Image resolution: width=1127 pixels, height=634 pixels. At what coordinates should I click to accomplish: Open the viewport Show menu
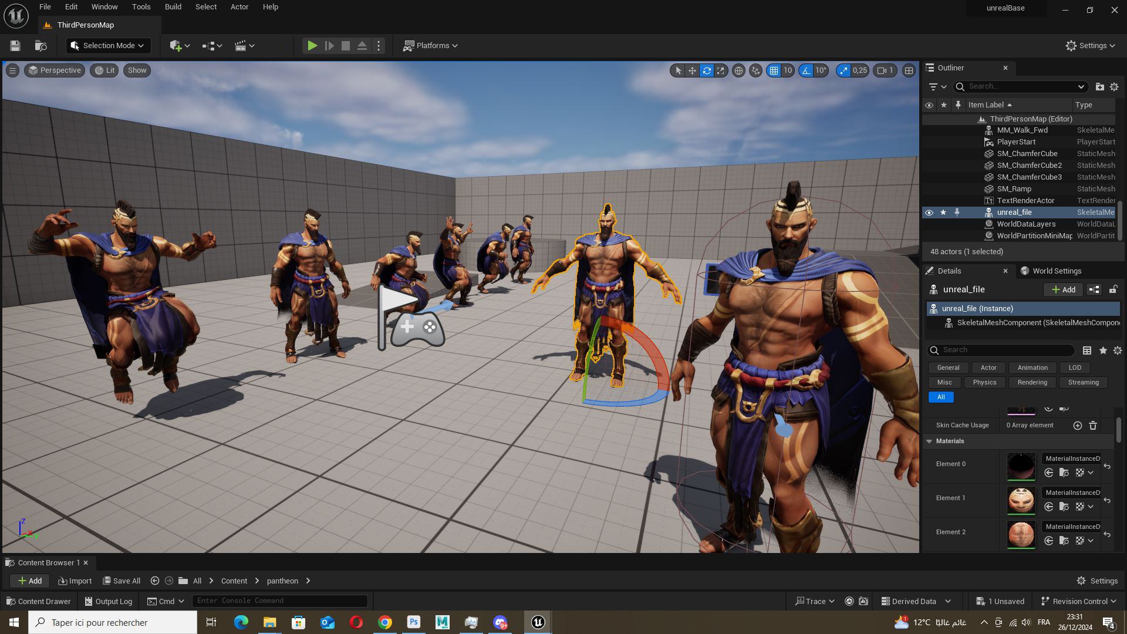(137, 70)
